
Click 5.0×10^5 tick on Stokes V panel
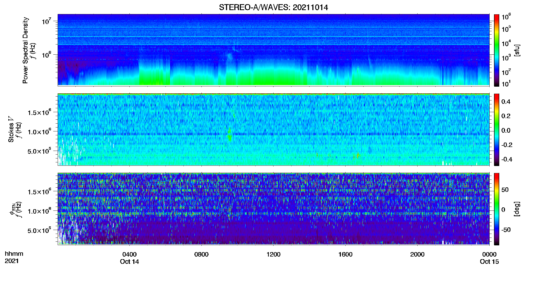39,151
